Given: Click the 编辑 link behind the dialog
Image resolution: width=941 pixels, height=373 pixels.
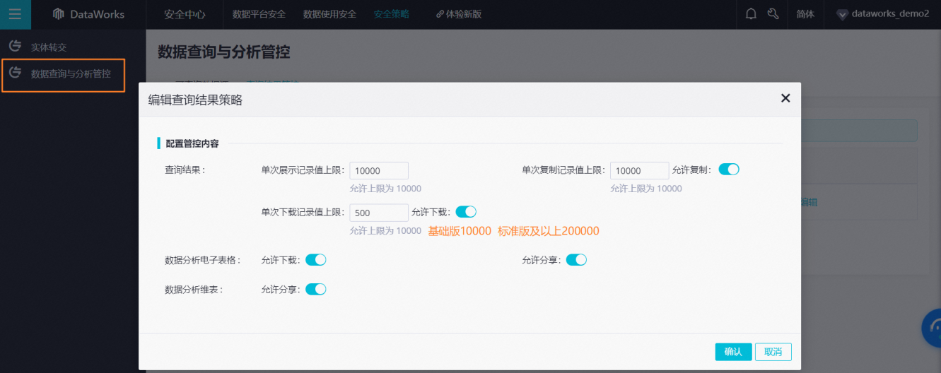Looking at the screenshot, I should click(809, 202).
